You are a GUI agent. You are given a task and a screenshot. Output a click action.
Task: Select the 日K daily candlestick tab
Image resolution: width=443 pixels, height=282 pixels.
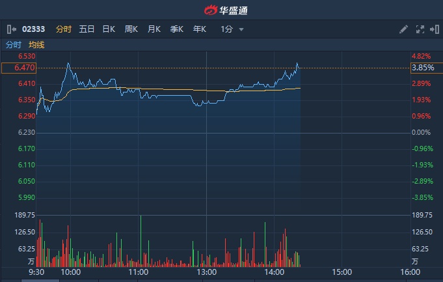click(x=109, y=29)
